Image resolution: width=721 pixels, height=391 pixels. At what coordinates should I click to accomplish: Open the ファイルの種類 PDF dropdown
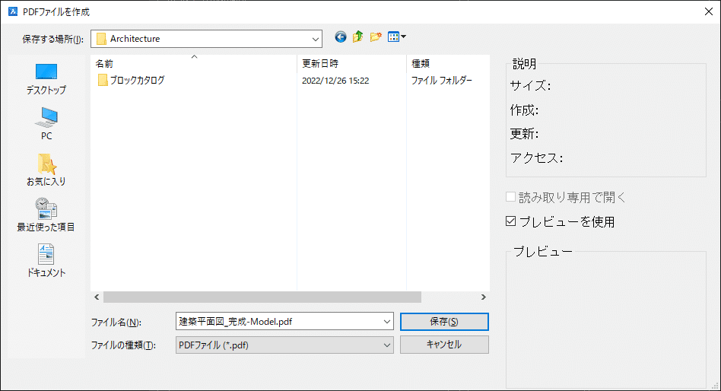(x=284, y=345)
